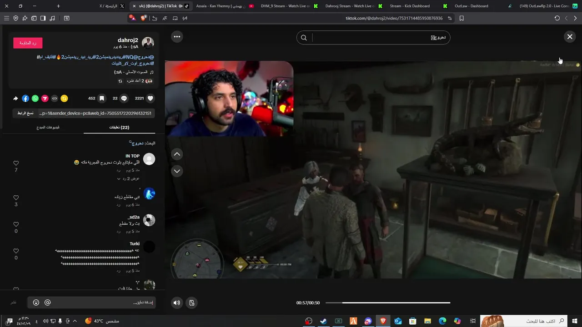The height and width of the screenshot is (327, 582).
Task: Open Steam from the Windows taskbar
Action: coord(323,321)
